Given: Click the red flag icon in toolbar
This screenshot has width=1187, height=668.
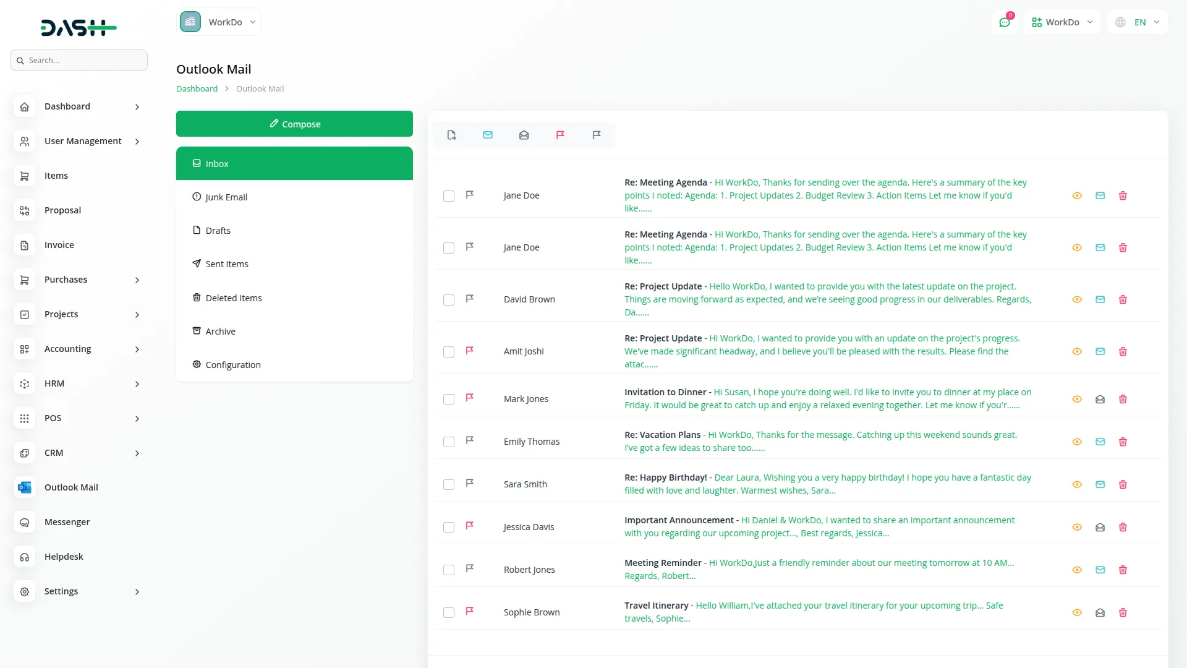Looking at the screenshot, I should coord(560,135).
